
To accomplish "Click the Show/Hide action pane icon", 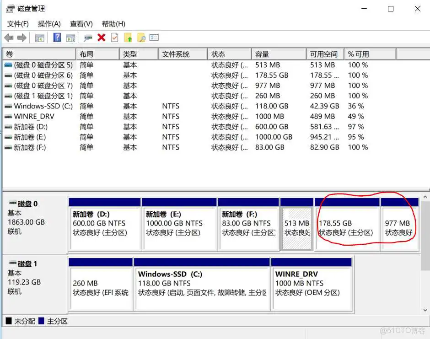I will [70, 38].
